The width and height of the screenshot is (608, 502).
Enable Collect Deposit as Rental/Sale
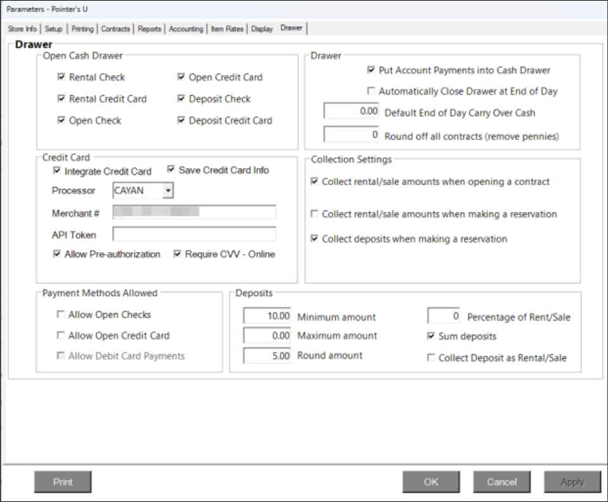tap(431, 357)
